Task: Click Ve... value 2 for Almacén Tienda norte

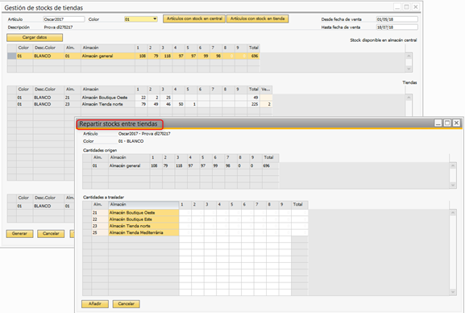Action: click(266, 104)
